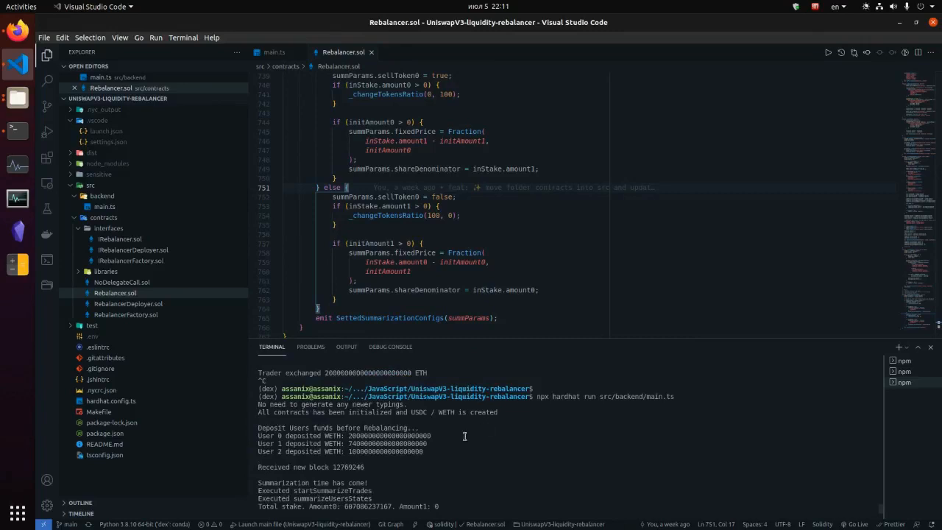The image size is (942, 530).
Task: Open file timeline history icon in editor toolbar
Action: tap(841, 52)
